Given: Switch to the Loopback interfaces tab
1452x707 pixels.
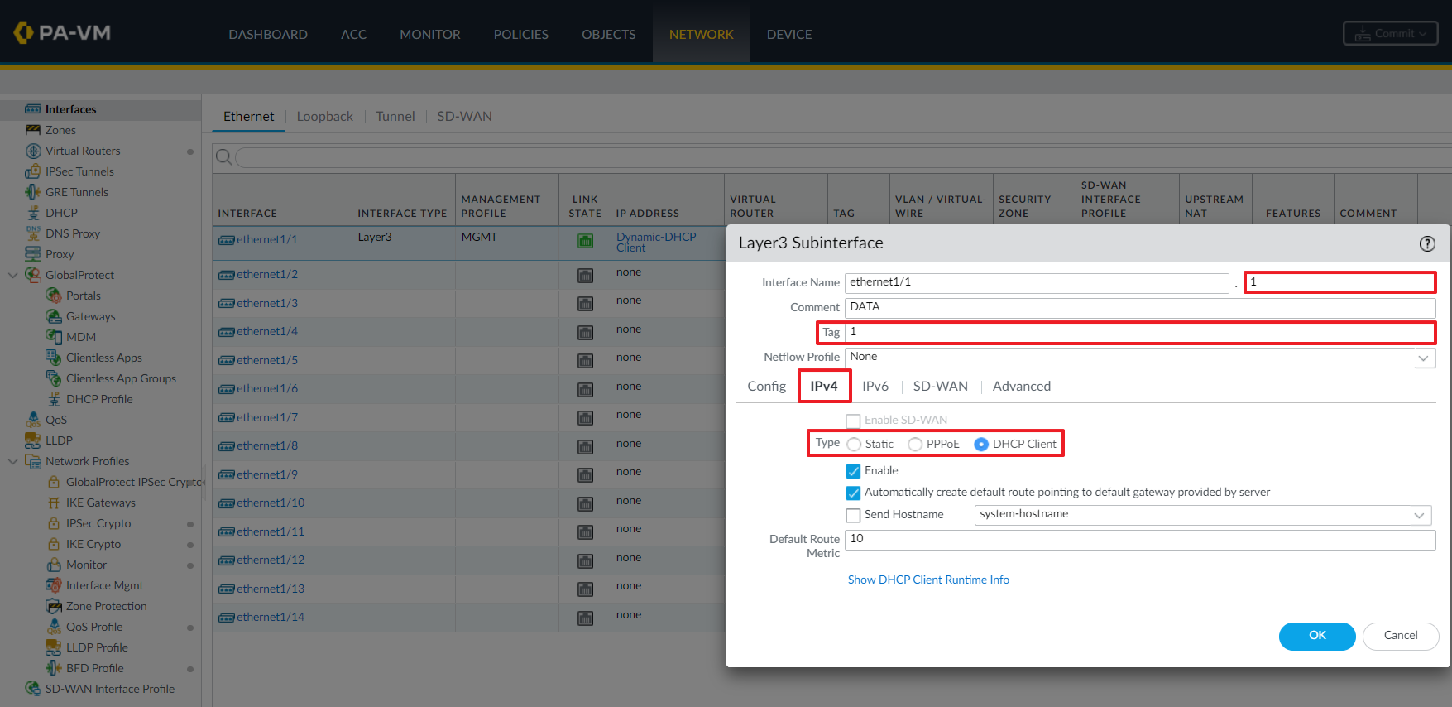Looking at the screenshot, I should (x=324, y=117).
